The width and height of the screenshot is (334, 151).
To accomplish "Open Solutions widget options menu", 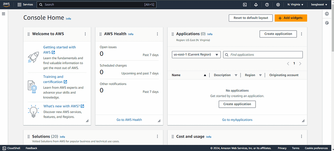I will pyautogui.click(x=157, y=137).
